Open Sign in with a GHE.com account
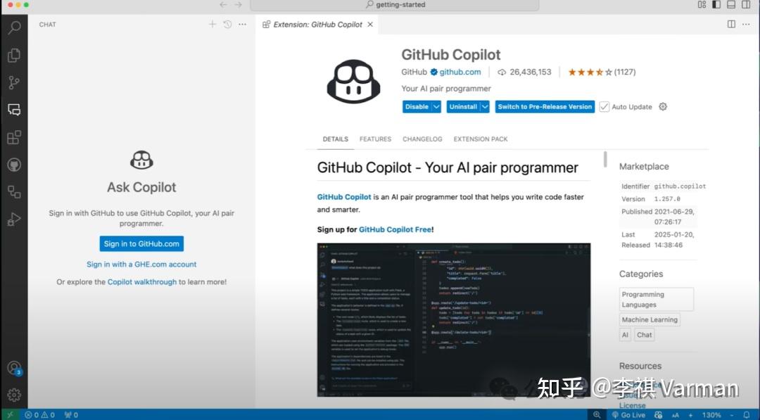The image size is (760, 420). [141, 265]
